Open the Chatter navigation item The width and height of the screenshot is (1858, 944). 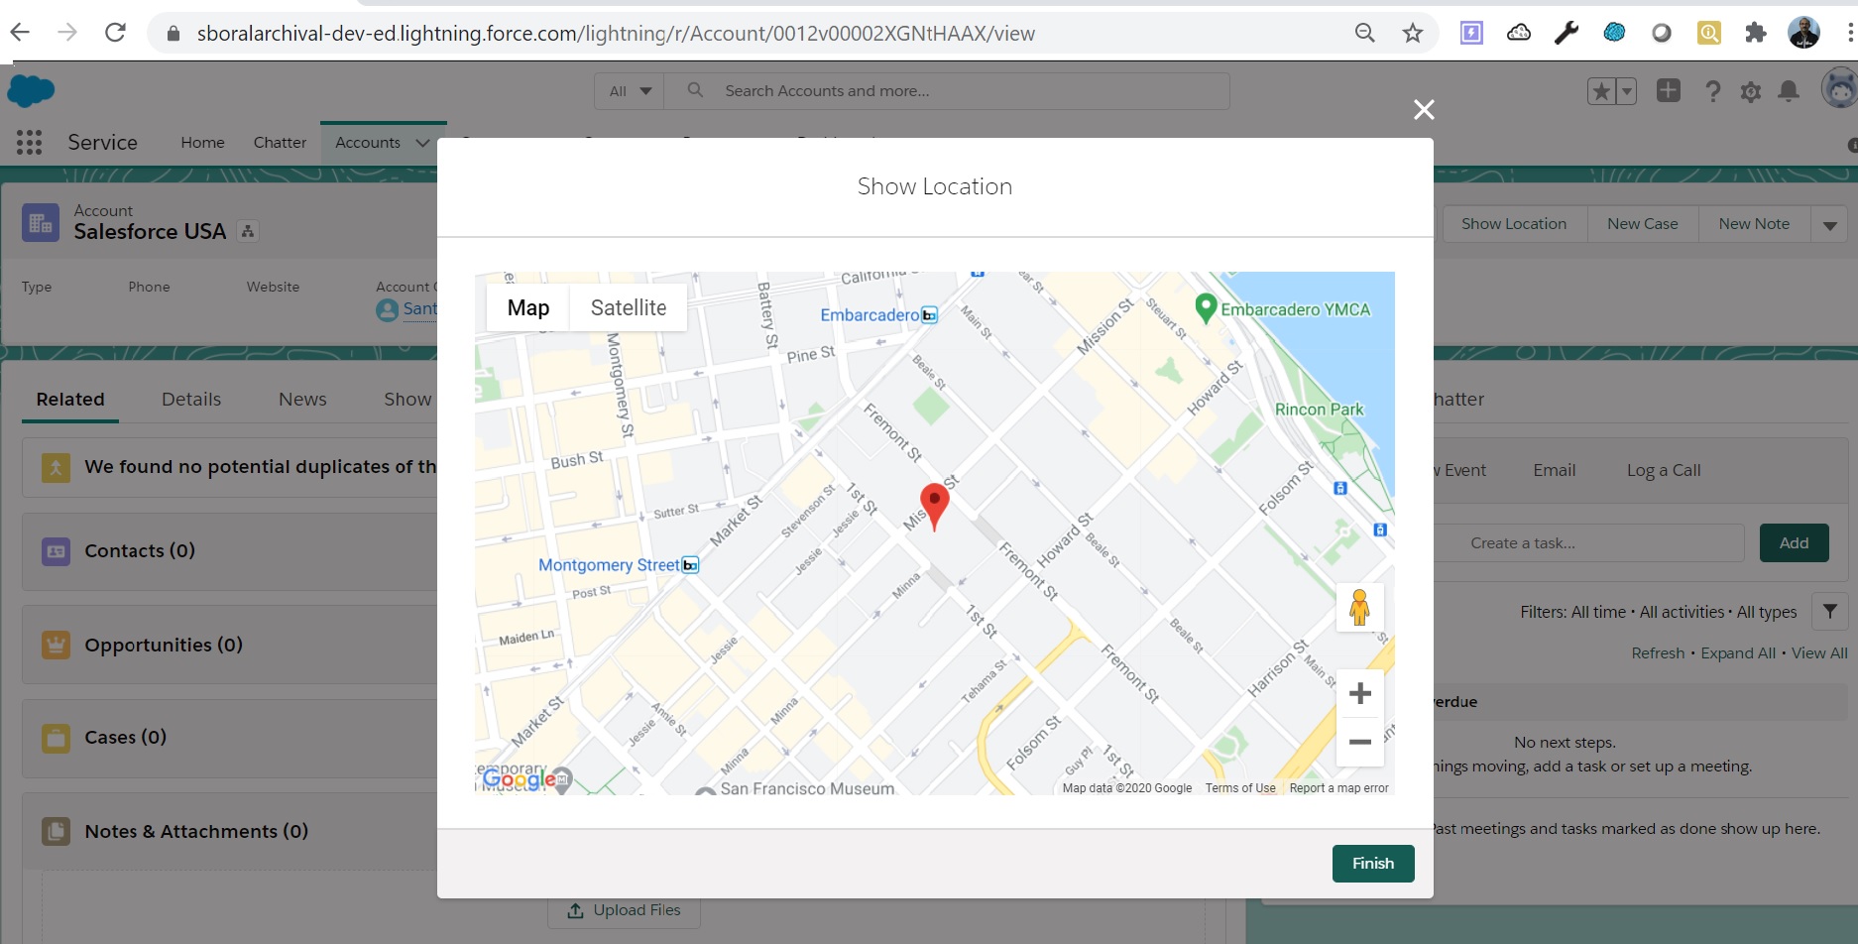(280, 142)
